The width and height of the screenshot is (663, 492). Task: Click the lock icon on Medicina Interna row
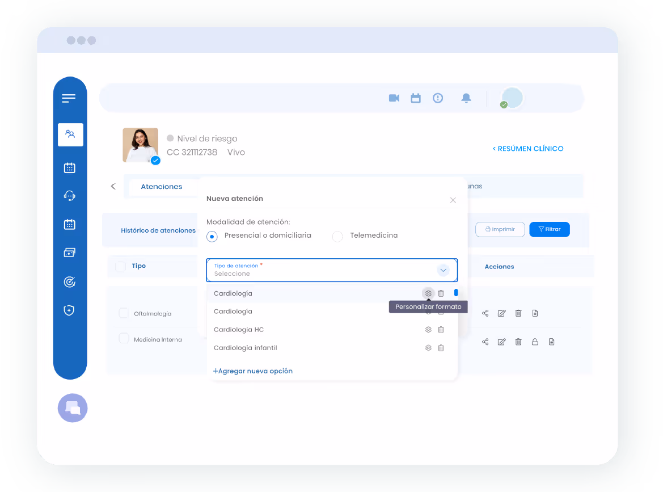[535, 341]
